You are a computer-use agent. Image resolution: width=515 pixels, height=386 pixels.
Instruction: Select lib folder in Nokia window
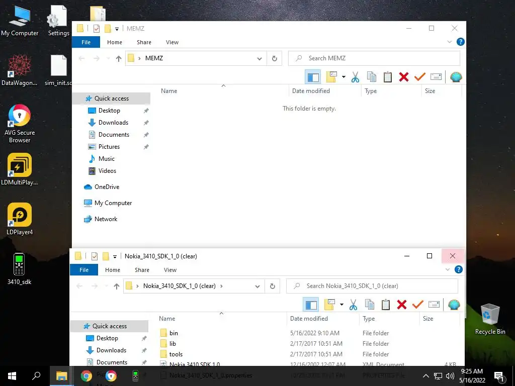point(173,344)
